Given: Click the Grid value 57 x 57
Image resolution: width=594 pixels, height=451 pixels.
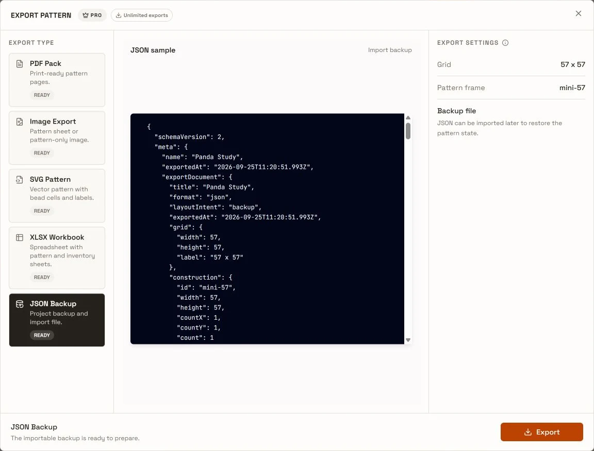Looking at the screenshot, I should pos(573,65).
